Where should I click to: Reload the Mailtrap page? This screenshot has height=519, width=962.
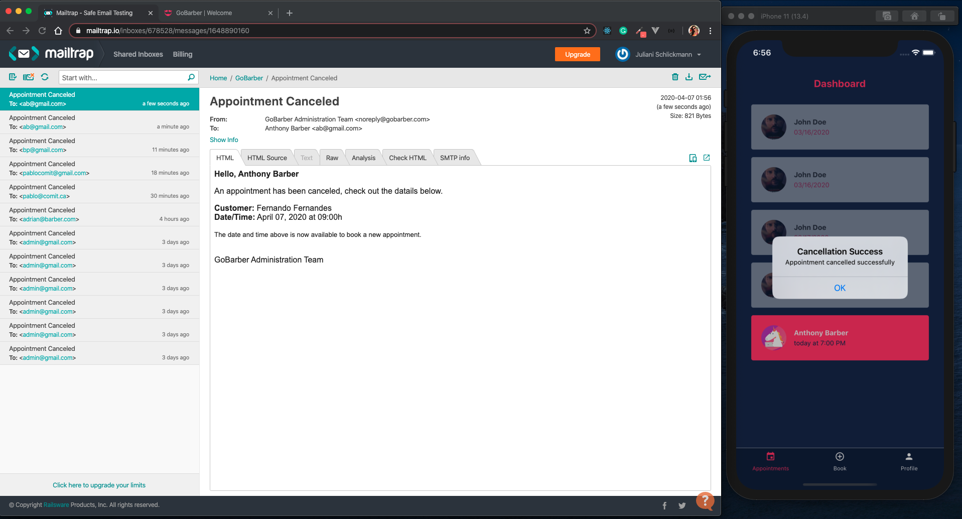[42, 31]
